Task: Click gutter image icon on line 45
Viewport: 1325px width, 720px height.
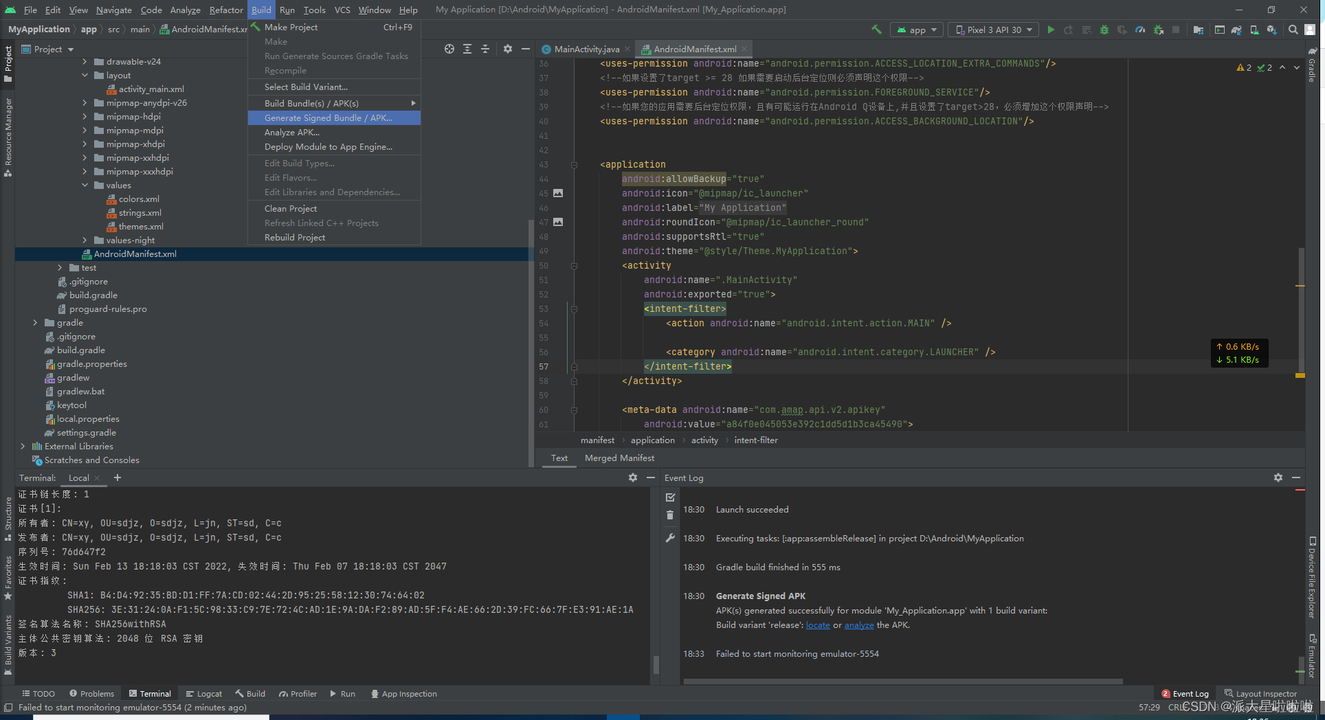Action: [x=558, y=193]
